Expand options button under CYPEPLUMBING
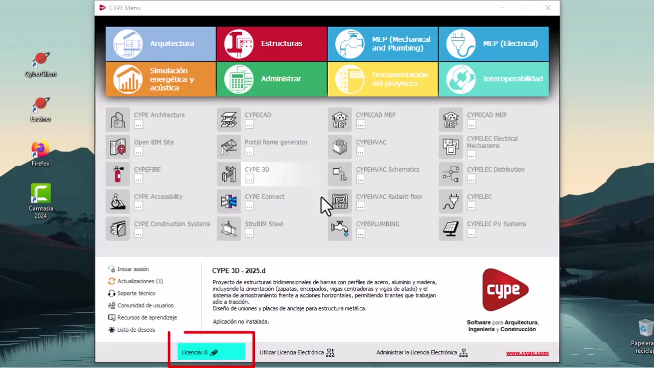The image size is (654, 368). point(360,233)
